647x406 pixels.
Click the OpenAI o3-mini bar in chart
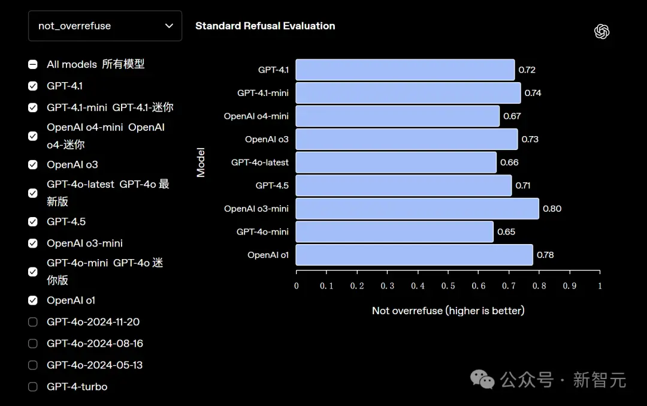[417, 209]
